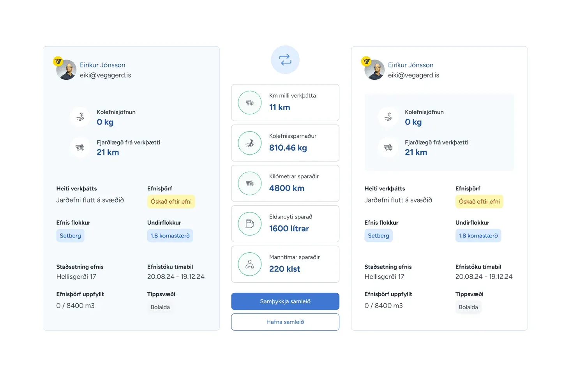
Task: Click eiki@vegagerd.is email in left card
Action: tap(106, 75)
